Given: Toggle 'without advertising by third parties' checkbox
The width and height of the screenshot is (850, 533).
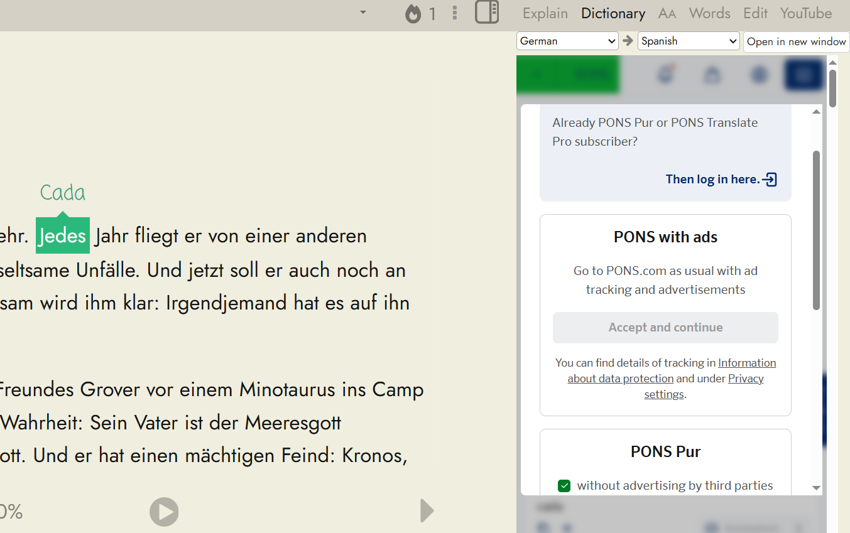Looking at the screenshot, I should click(564, 485).
